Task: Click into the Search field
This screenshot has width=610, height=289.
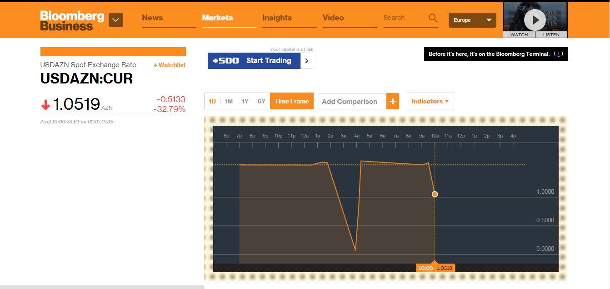Action: (x=405, y=18)
